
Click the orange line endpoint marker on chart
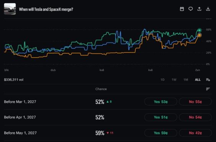(x=199, y=35)
